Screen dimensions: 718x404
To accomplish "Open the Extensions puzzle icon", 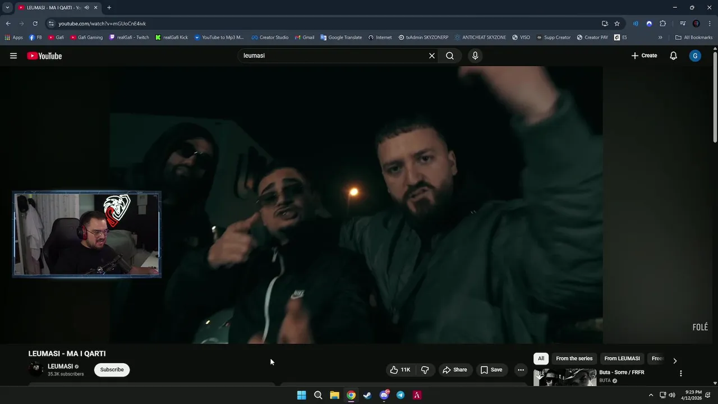I will click(663, 24).
